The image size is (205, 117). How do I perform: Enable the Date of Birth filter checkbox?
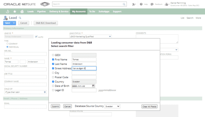(53, 86)
